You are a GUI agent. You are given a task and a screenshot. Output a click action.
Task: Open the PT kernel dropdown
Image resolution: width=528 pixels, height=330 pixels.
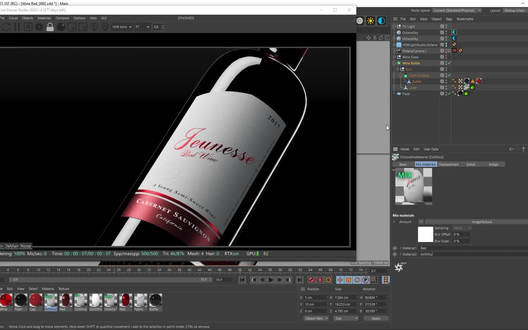[x=142, y=27]
